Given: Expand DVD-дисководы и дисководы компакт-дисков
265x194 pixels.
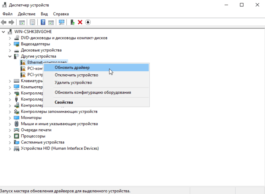Looking at the screenshot, I should pos(10,38).
